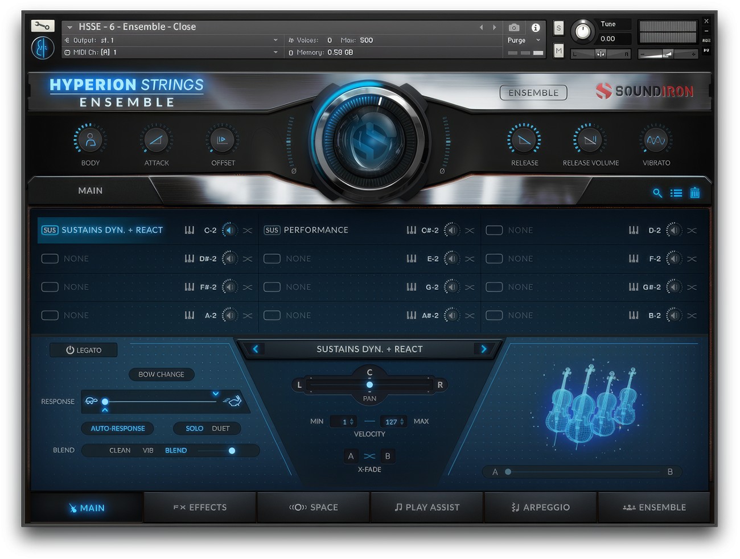Switch to the Effects tab
This screenshot has width=740, height=559.
[200, 507]
